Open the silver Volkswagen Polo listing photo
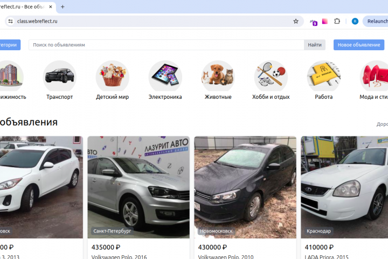The height and width of the screenshot is (259, 388). click(x=138, y=187)
